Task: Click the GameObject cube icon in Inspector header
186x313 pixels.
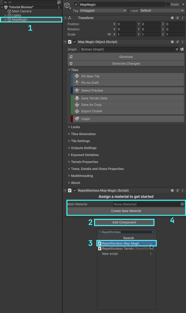Action: click(x=67, y=5)
